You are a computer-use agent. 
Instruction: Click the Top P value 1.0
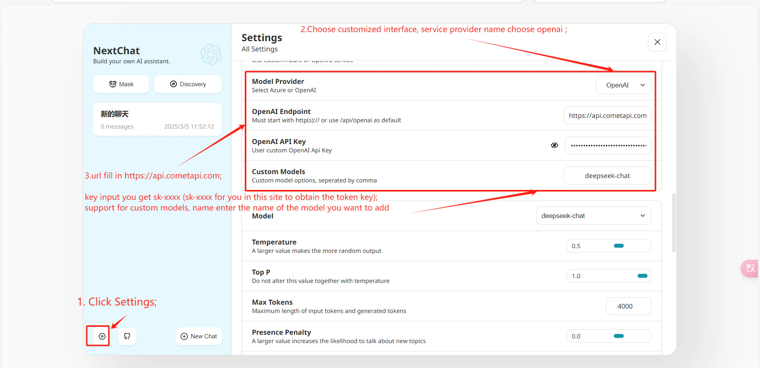(576, 276)
